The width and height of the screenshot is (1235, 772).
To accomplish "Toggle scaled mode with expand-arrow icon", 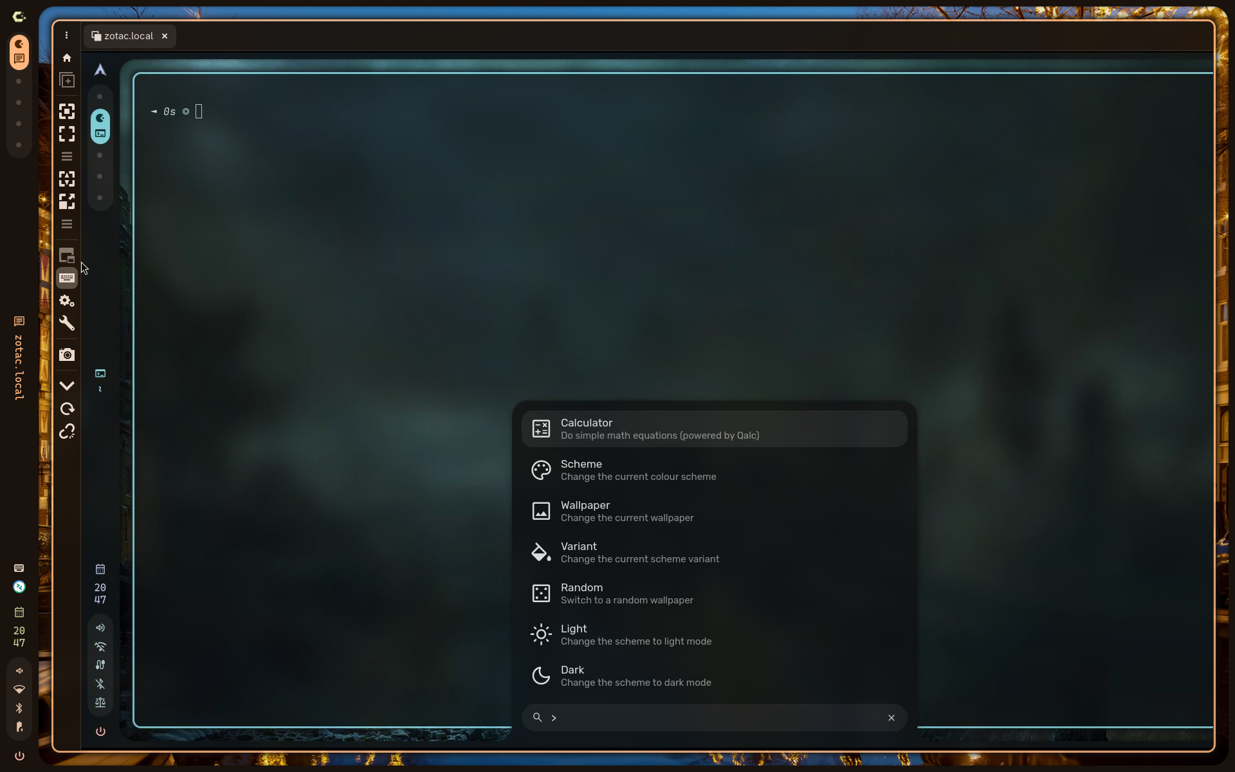I will pos(67,201).
